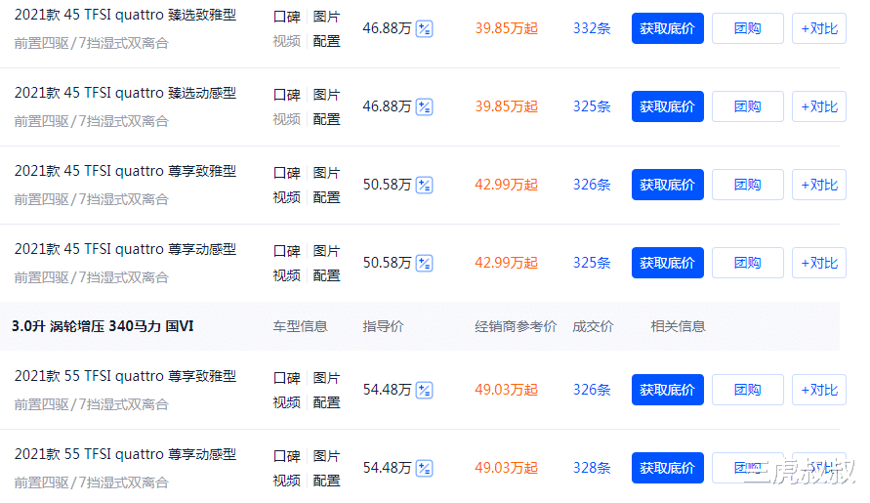Click 49.03万起 dealer price for 55 尊享动感型
The width and height of the screenshot is (870, 503).
(x=507, y=469)
